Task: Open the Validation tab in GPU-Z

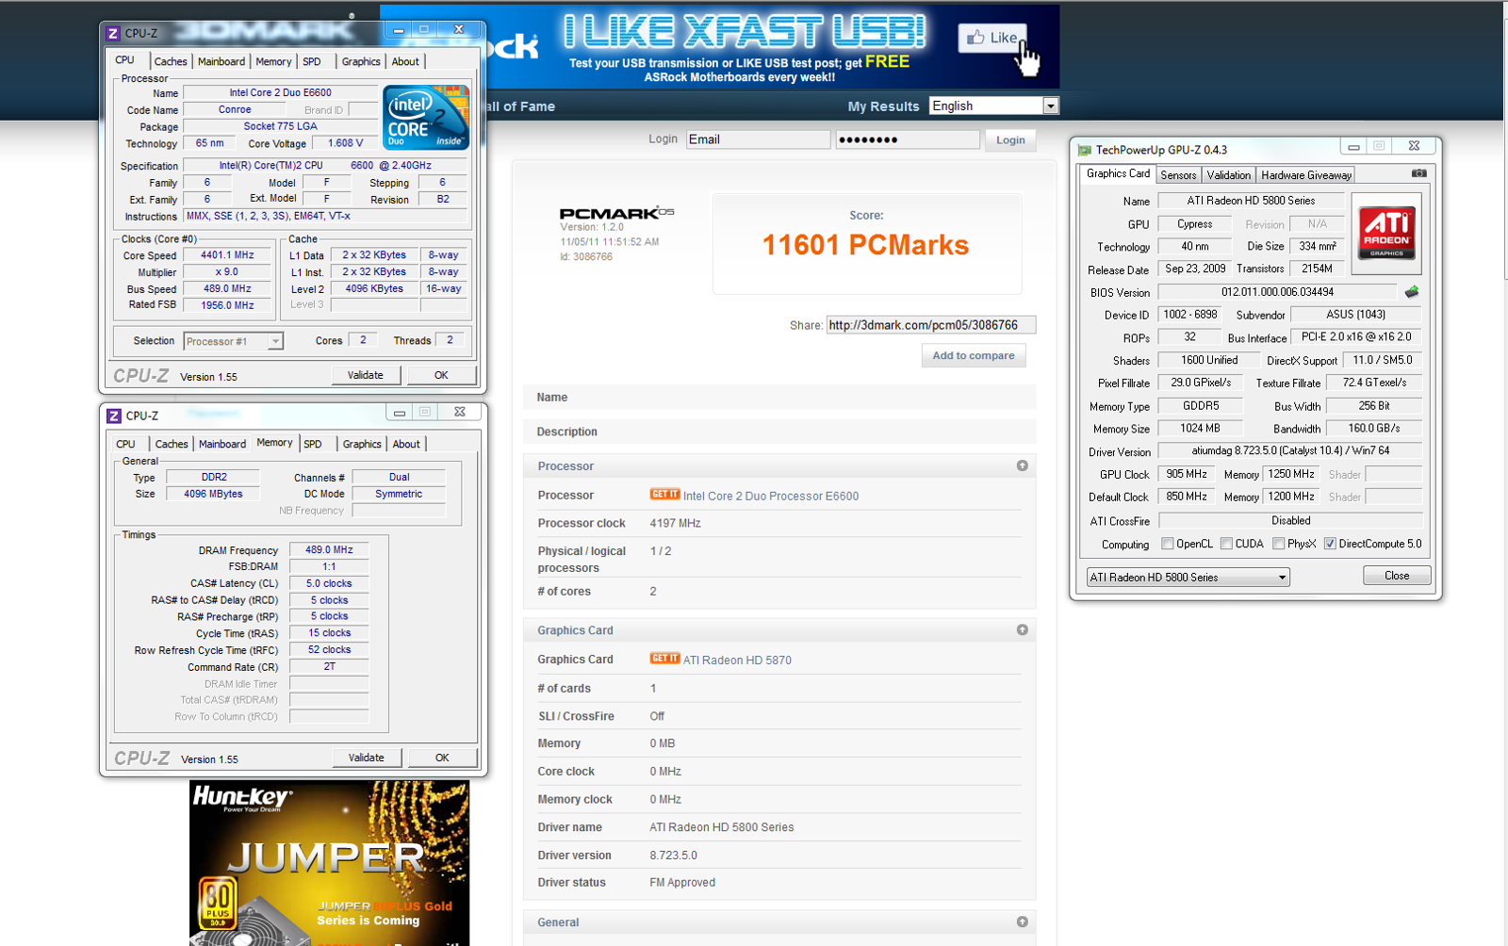Action: pos(1229,175)
